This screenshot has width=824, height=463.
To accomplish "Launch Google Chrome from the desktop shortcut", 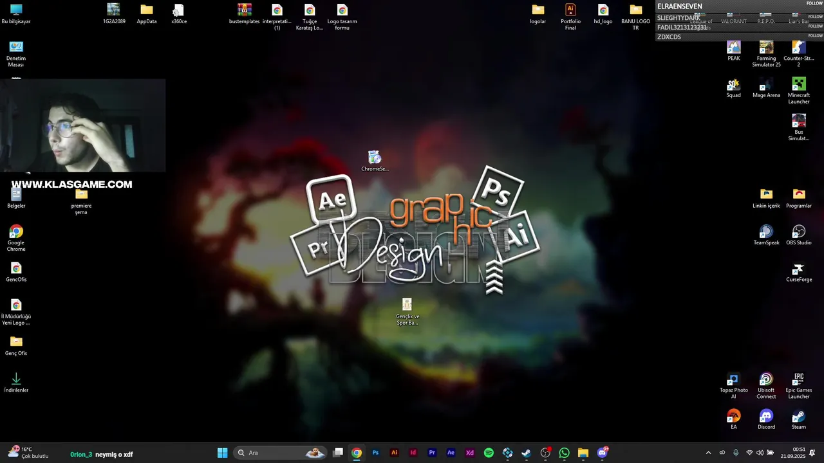I will pos(16,238).
